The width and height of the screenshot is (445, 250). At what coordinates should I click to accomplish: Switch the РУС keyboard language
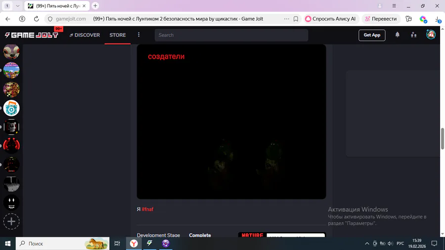pos(400,244)
